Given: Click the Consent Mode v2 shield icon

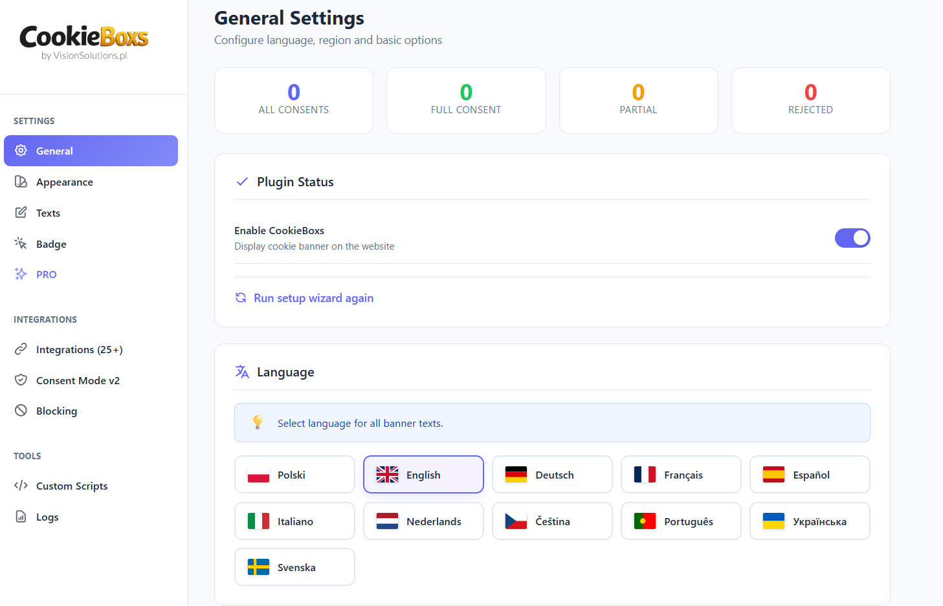Looking at the screenshot, I should click(21, 380).
